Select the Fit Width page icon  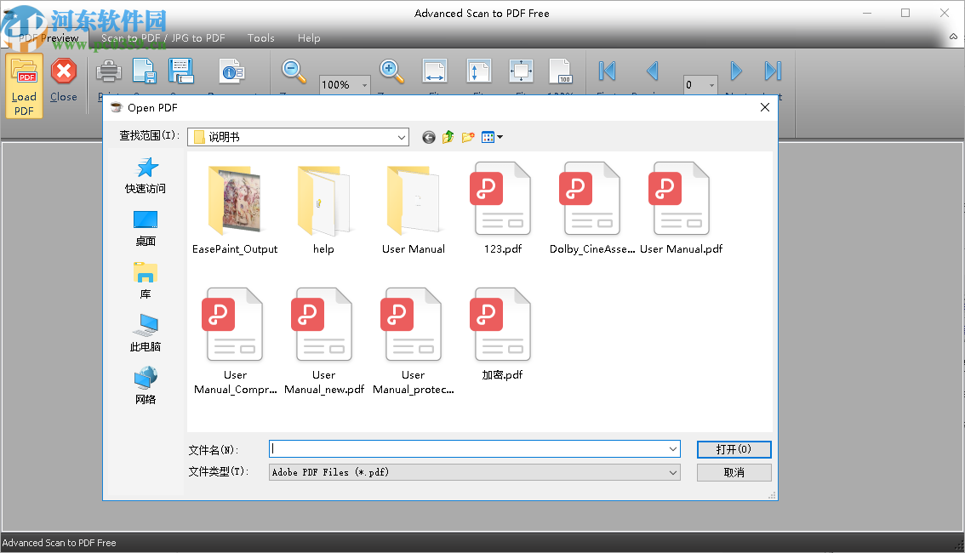pos(435,71)
